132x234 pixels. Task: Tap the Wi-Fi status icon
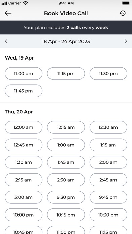point(26,3)
